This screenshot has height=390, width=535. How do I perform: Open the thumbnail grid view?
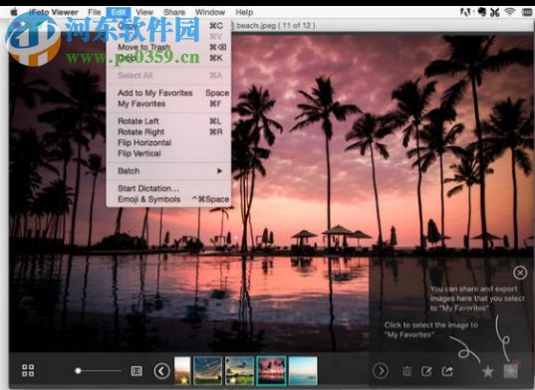tap(28, 370)
